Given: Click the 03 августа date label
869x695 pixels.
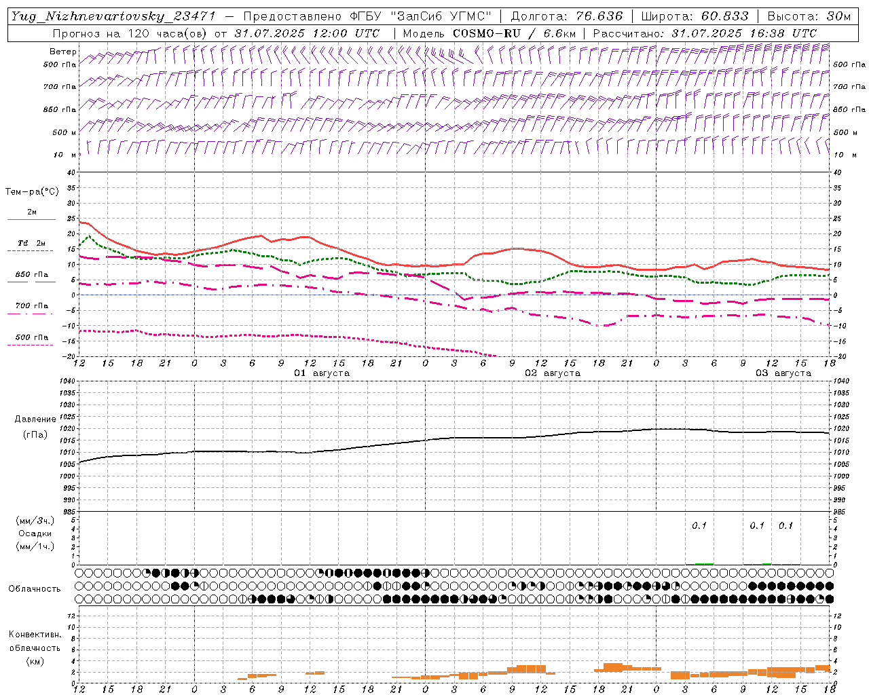Looking at the screenshot, I should tap(783, 373).
